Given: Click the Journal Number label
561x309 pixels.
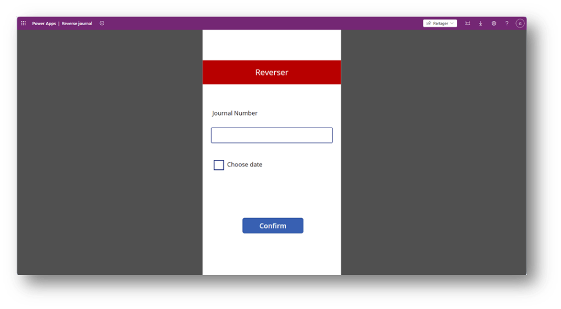Looking at the screenshot, I should [235, 113].
